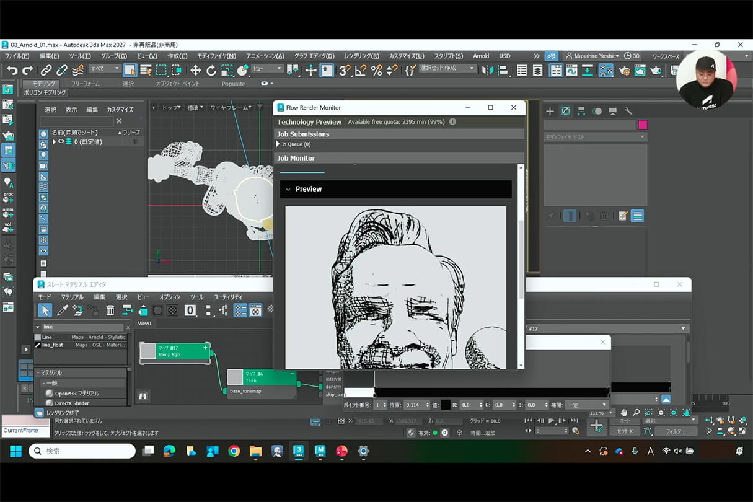Open the Hierarchy panel icon
The image size is (753, 502).
(581, 111)
